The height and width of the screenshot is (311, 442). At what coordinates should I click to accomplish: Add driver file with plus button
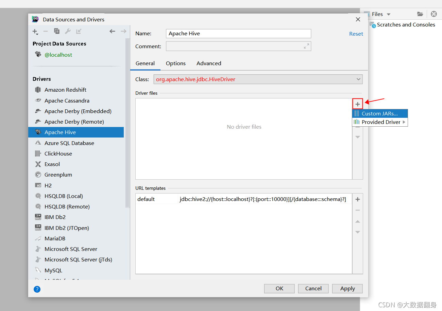[x=358, y=104]
